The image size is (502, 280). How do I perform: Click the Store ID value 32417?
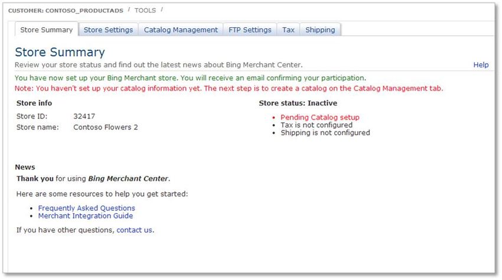click(x=84, y=116)
